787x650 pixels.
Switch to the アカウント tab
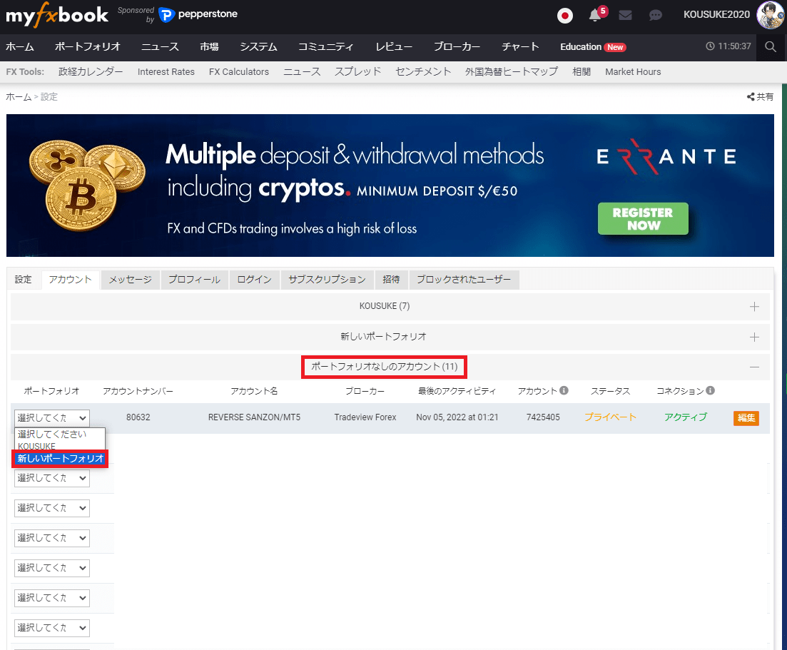(x=70, y=280)
